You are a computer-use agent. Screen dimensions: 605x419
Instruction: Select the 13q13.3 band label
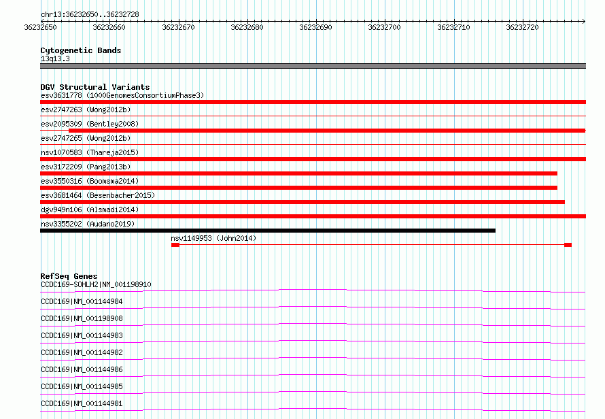coord(55,58)
